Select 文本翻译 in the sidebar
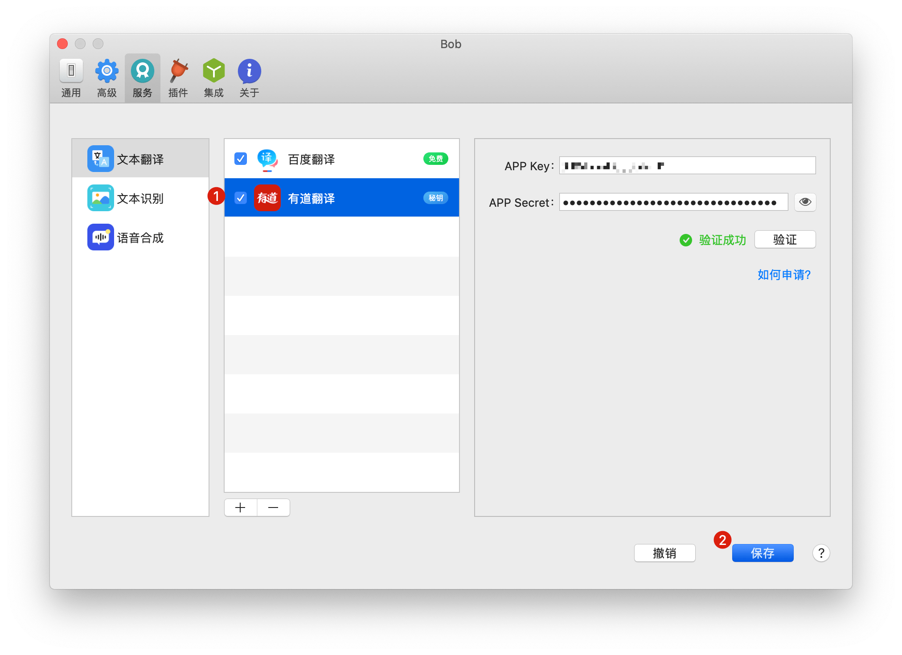Viewport: 902px width, 655px height. tap(140, 159)
